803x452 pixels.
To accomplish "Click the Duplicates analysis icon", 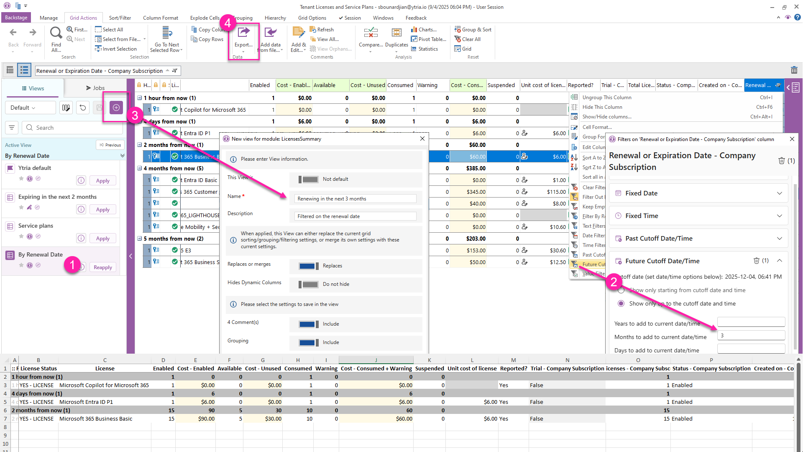I will click(396, 33).
